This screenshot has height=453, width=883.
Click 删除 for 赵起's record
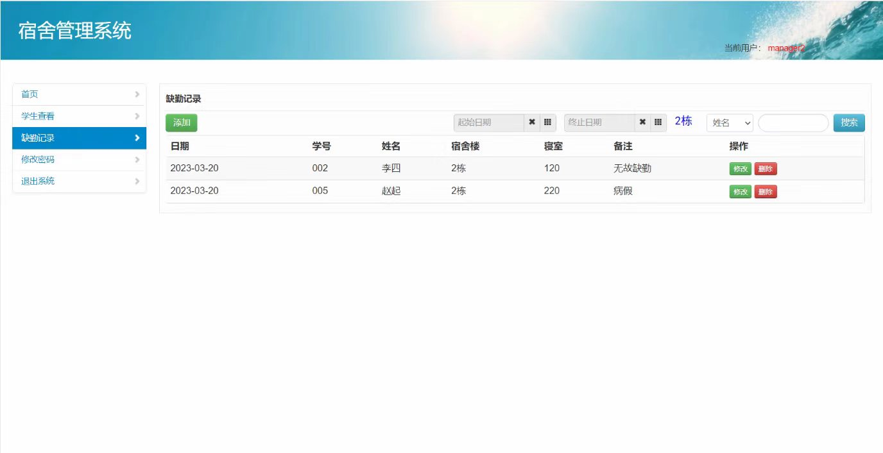coord(765,191)
